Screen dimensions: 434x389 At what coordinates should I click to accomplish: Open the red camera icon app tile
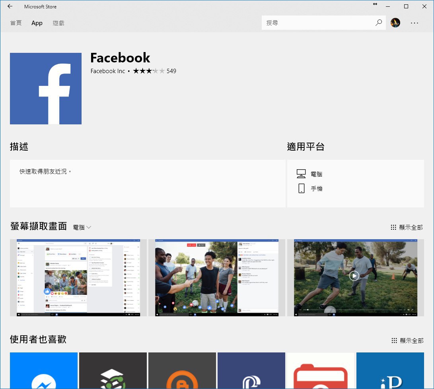321,370
